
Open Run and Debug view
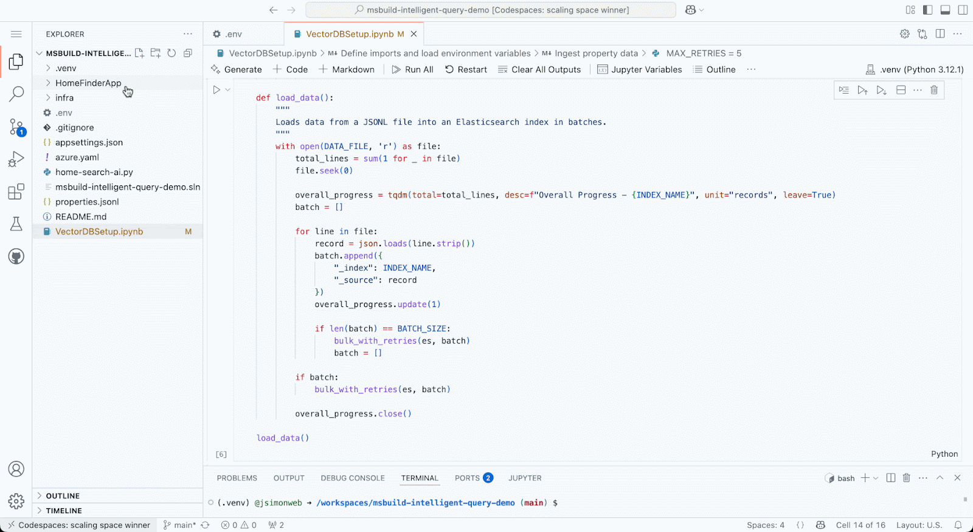pos(16,159)
